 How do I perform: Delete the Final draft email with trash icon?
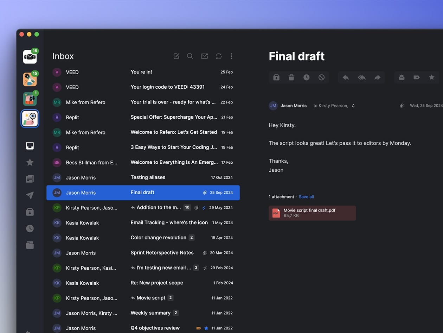coord(291,77)
